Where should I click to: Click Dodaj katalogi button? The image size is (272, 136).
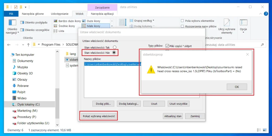[129, 104]
